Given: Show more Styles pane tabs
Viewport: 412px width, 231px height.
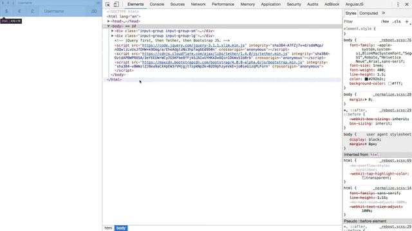Looking at the screenshot, I should tap(384, 13).
